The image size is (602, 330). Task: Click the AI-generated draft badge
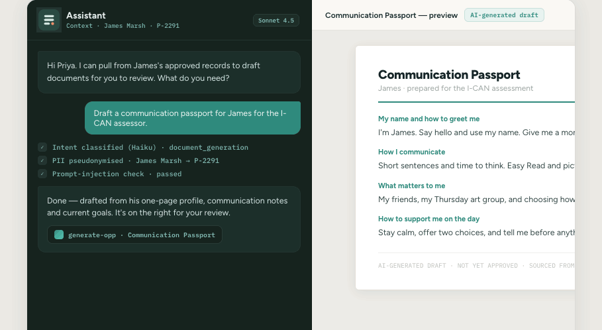pyautogui.click(x=504, y=15)
